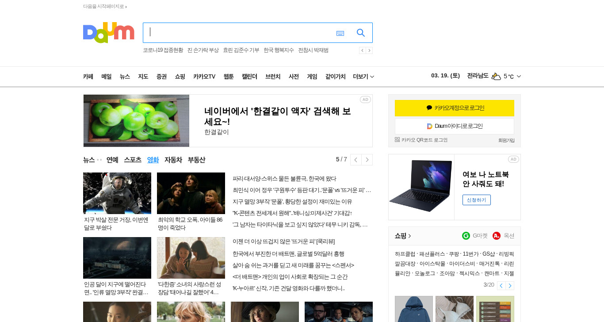
Task: Go to next shopping page arrow
Action: (510, 286)
